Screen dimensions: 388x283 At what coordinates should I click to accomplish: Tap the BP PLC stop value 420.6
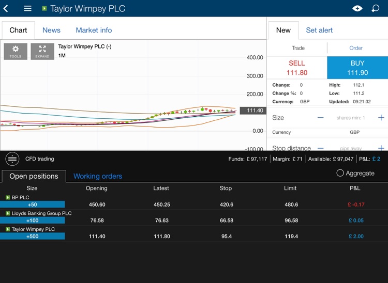[x=227, y=205]
